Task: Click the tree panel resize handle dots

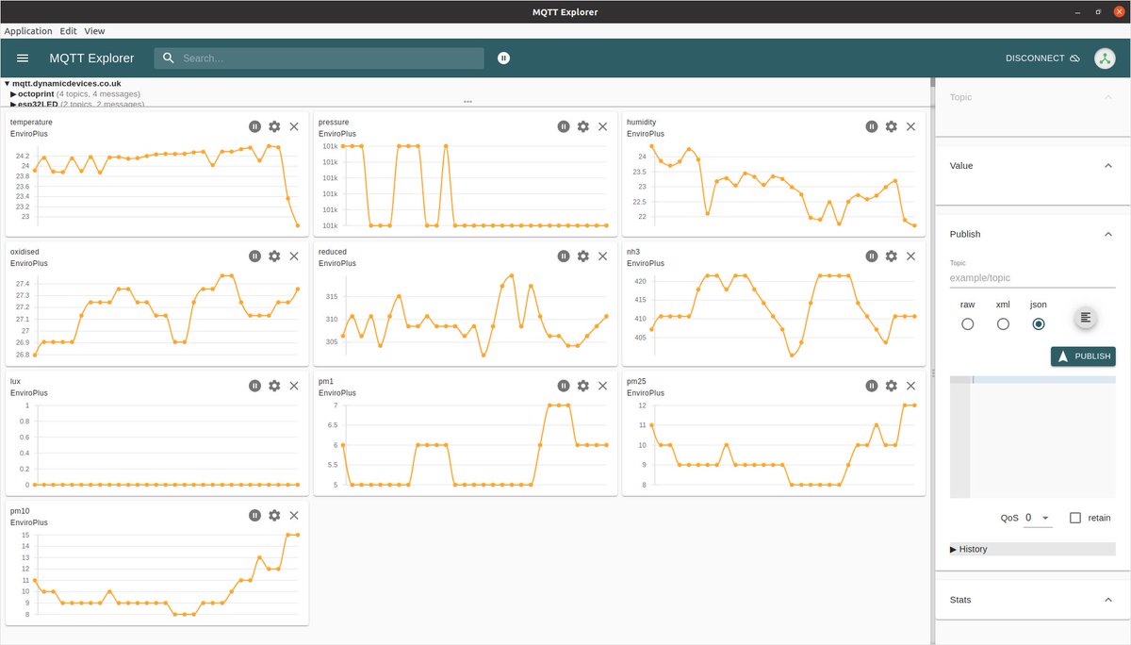Action: point(467,102)
